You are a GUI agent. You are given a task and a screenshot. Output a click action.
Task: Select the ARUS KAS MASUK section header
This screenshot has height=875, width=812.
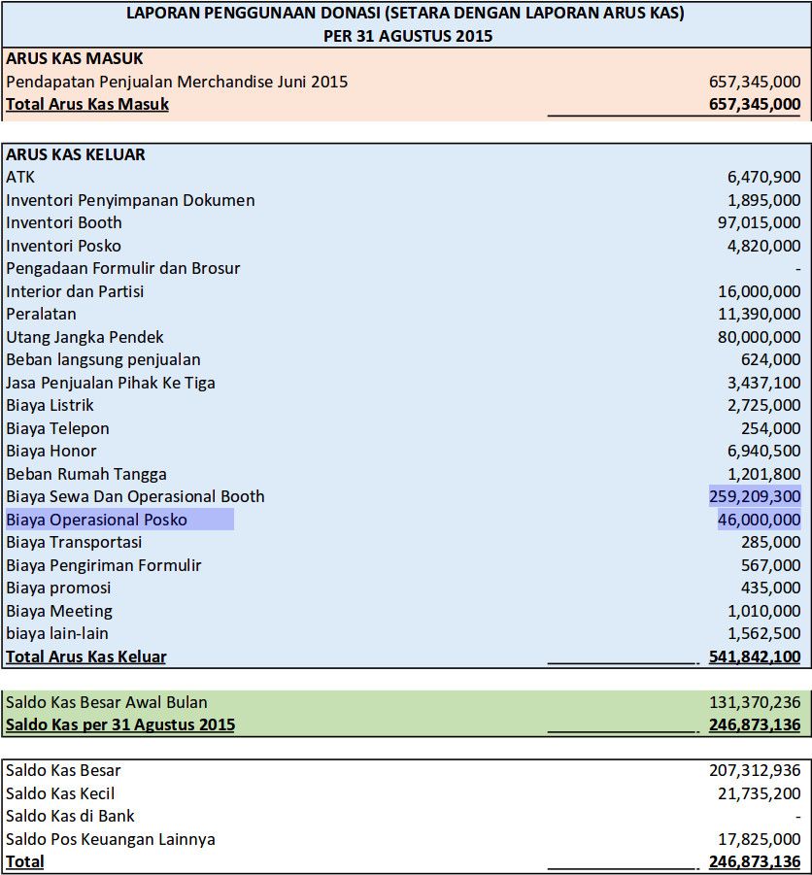(x=74, y=58)
